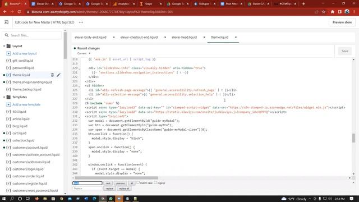Click the Preview store button
This screenshot has height=202, width=359.
point(342,22)
